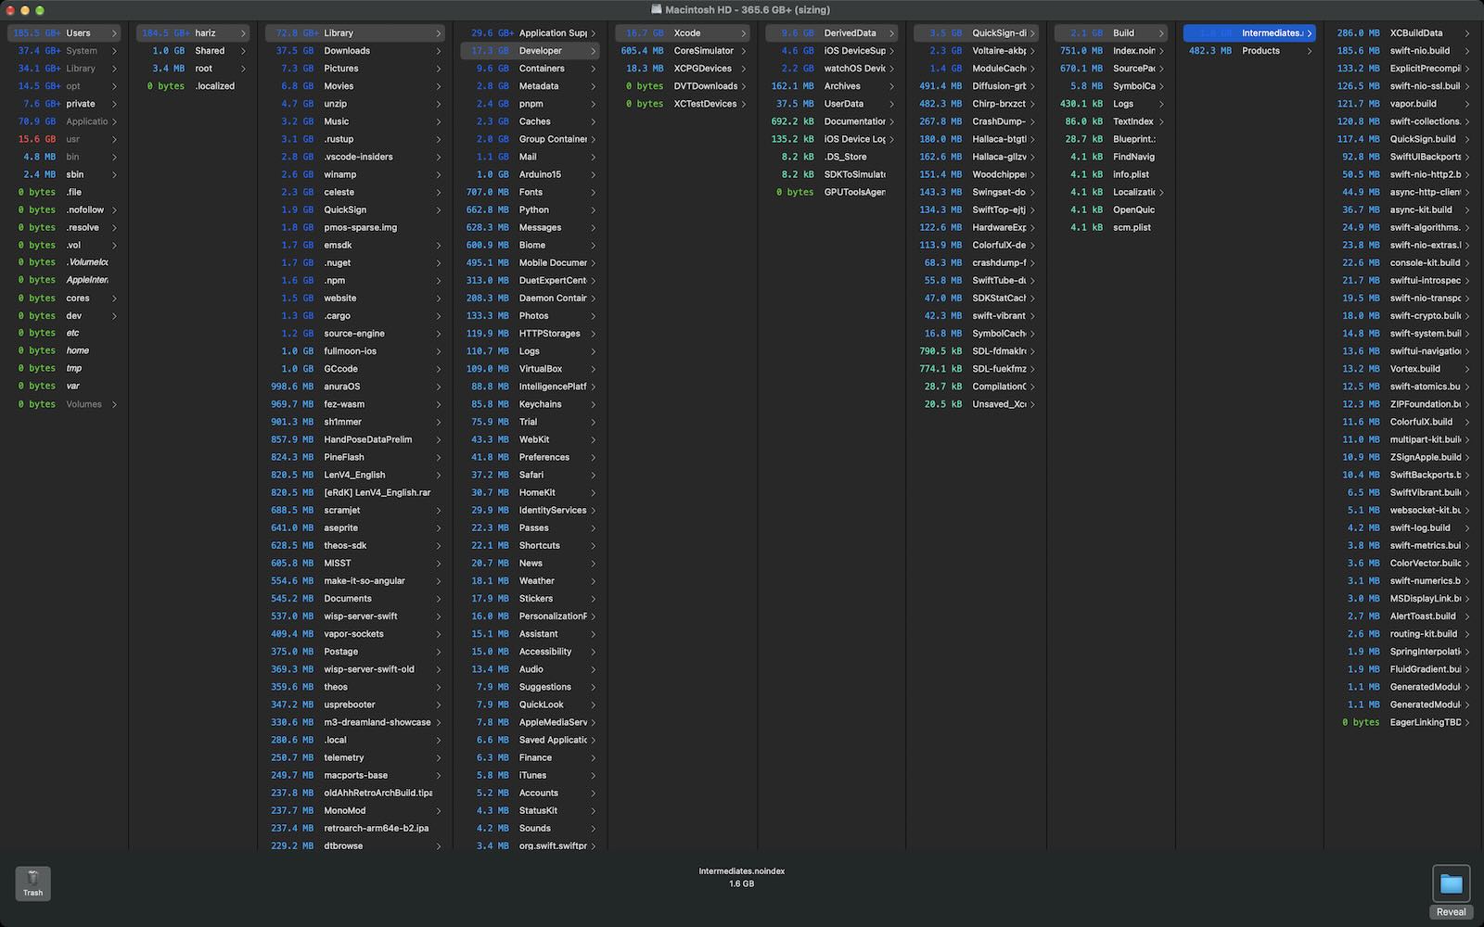Select the Archives folder
Screen dimensions: 1484x927
842,85
